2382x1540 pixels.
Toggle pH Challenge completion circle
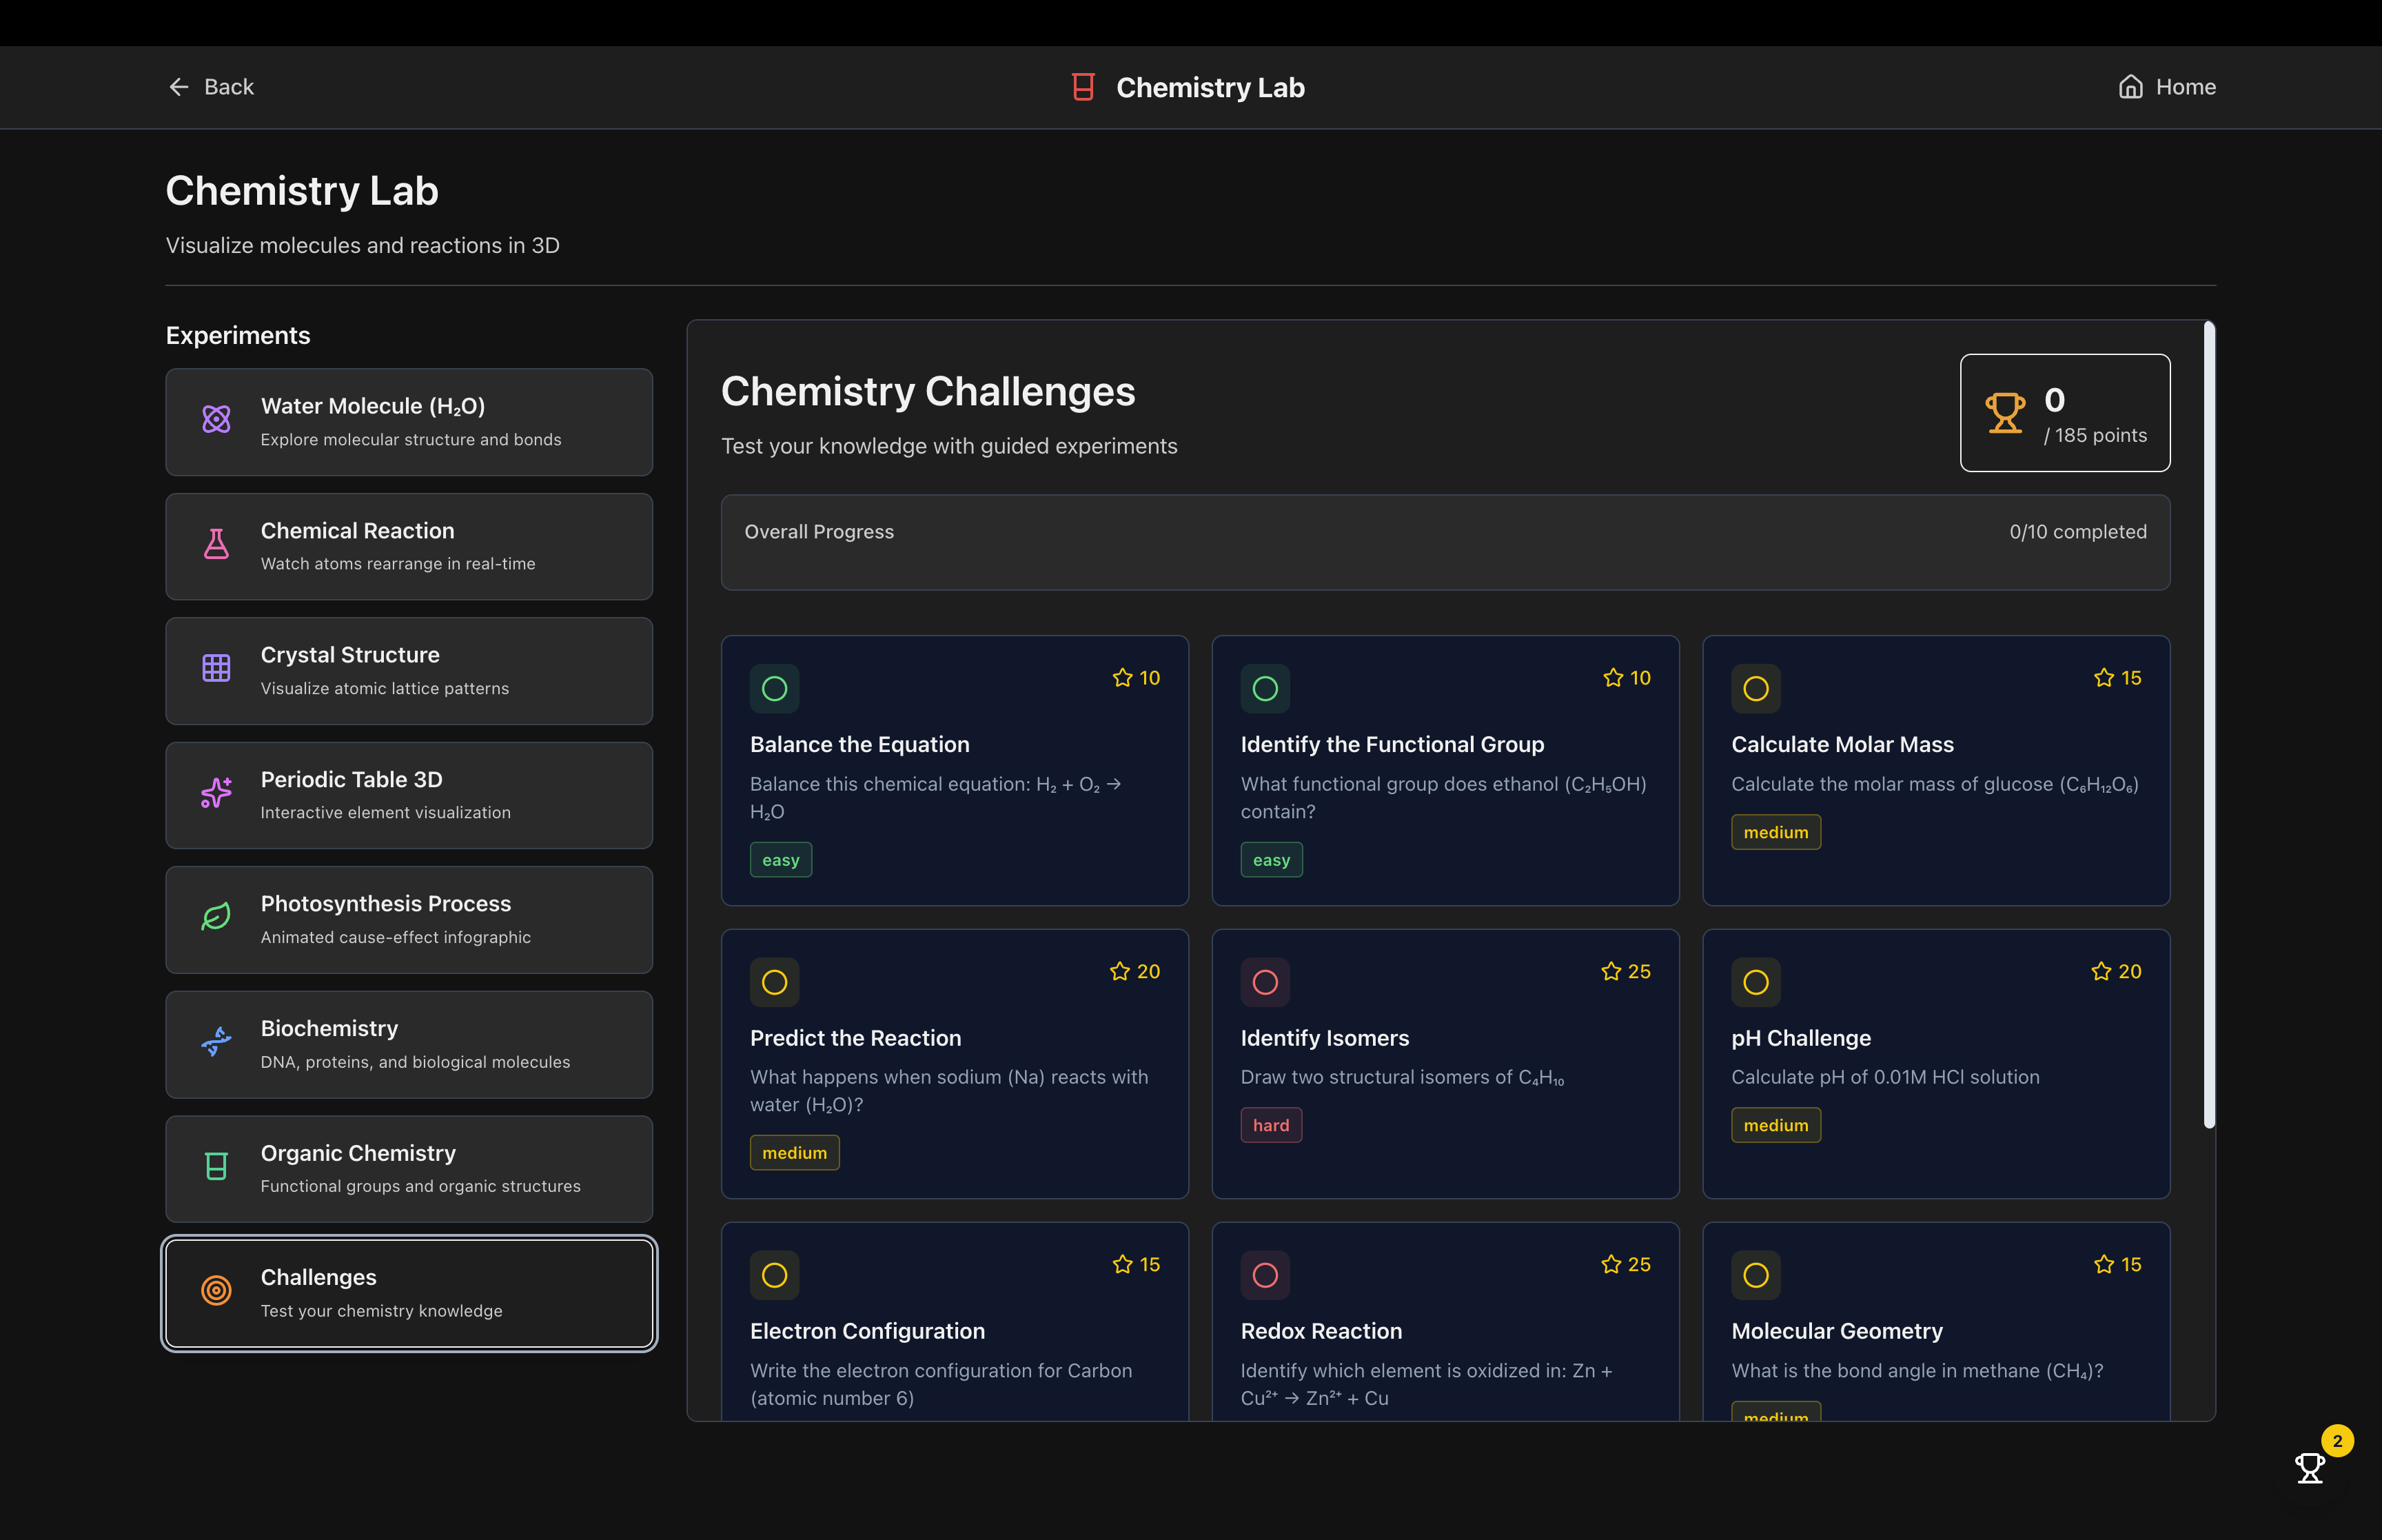(1755, 982)
